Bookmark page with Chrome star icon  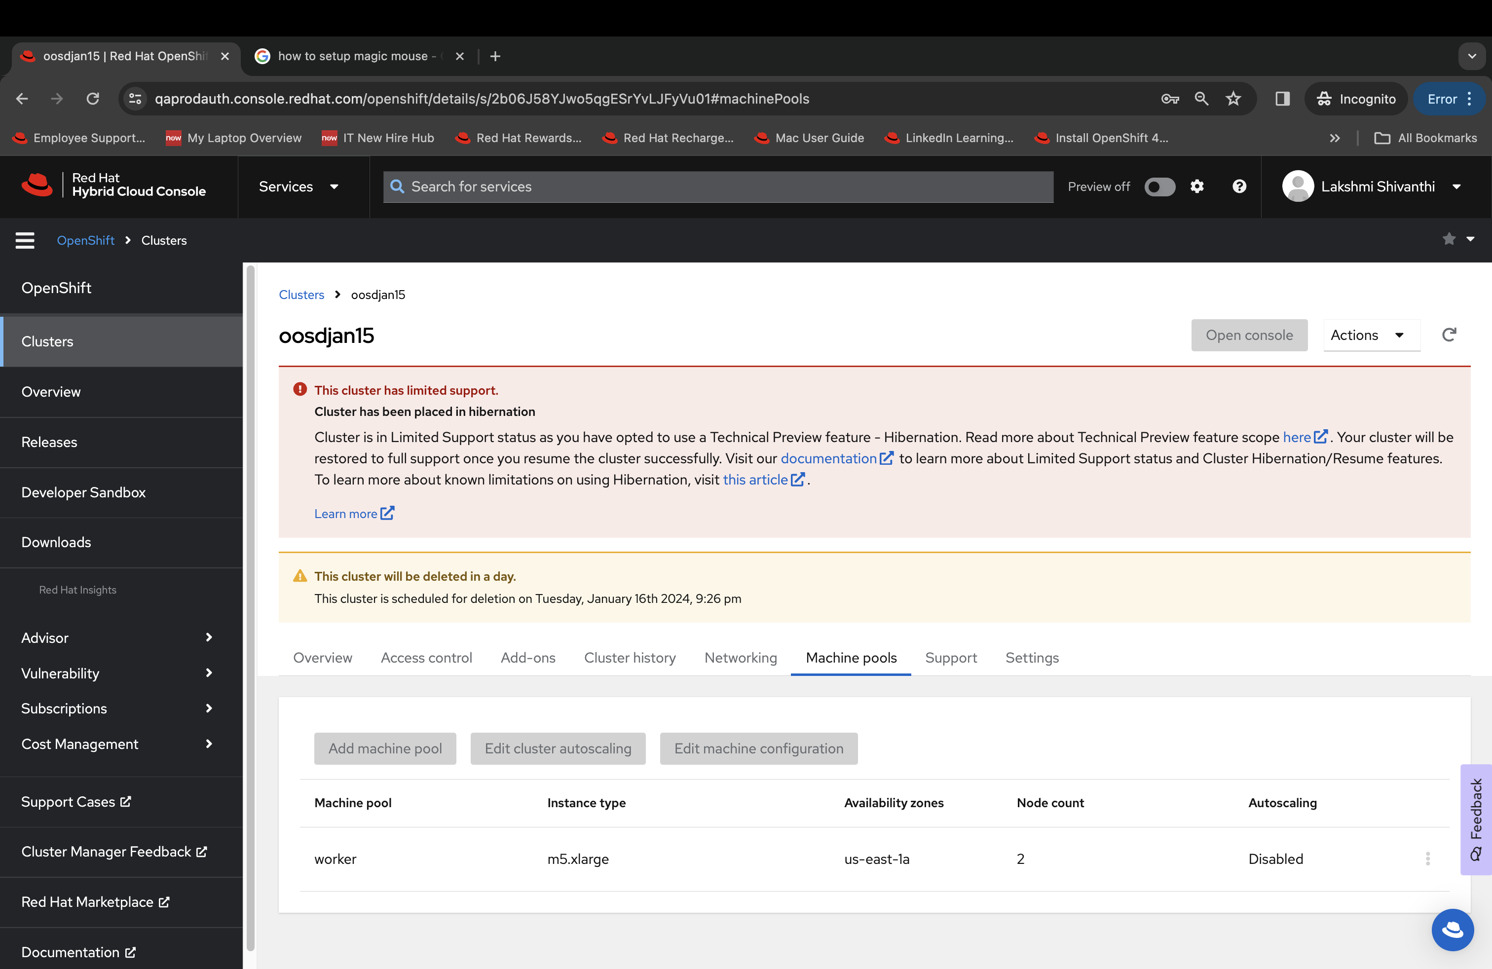coord(1233,98)
